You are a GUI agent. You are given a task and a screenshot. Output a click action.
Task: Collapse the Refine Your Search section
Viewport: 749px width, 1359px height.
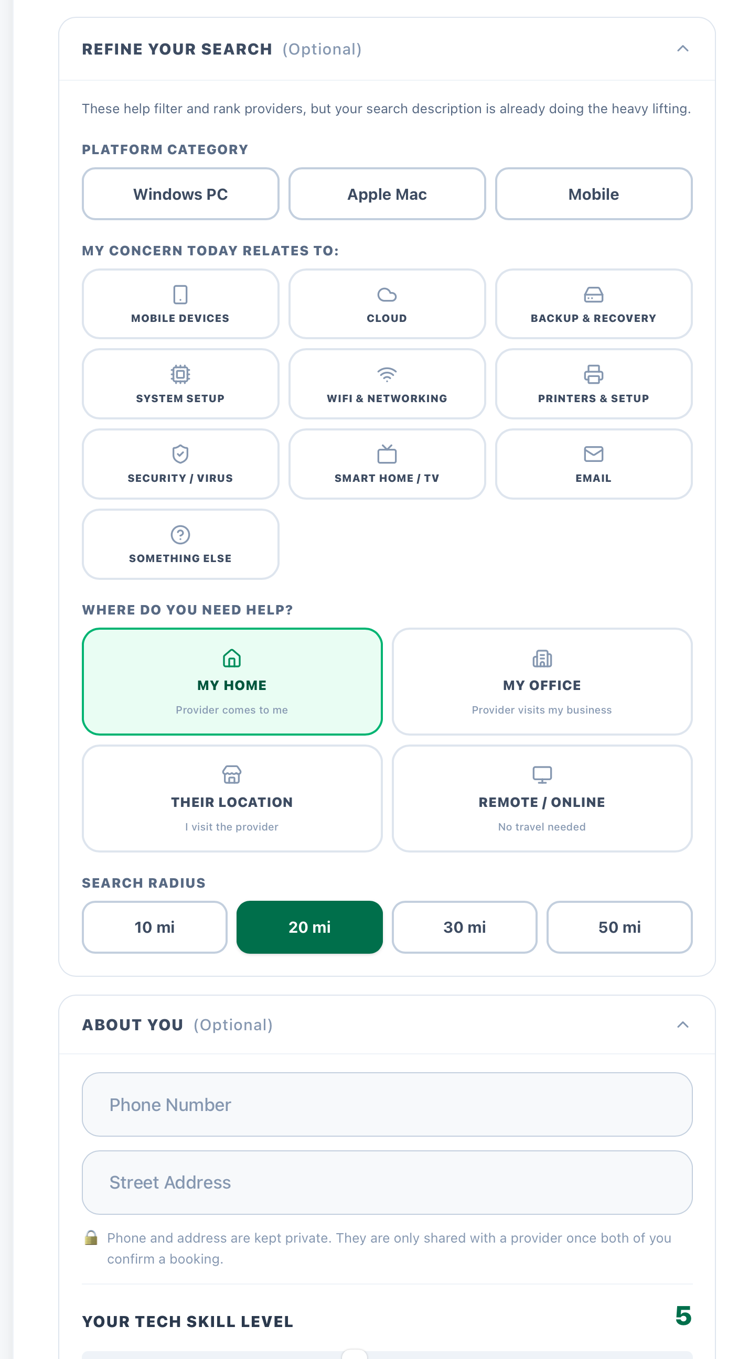coord(682,49)
